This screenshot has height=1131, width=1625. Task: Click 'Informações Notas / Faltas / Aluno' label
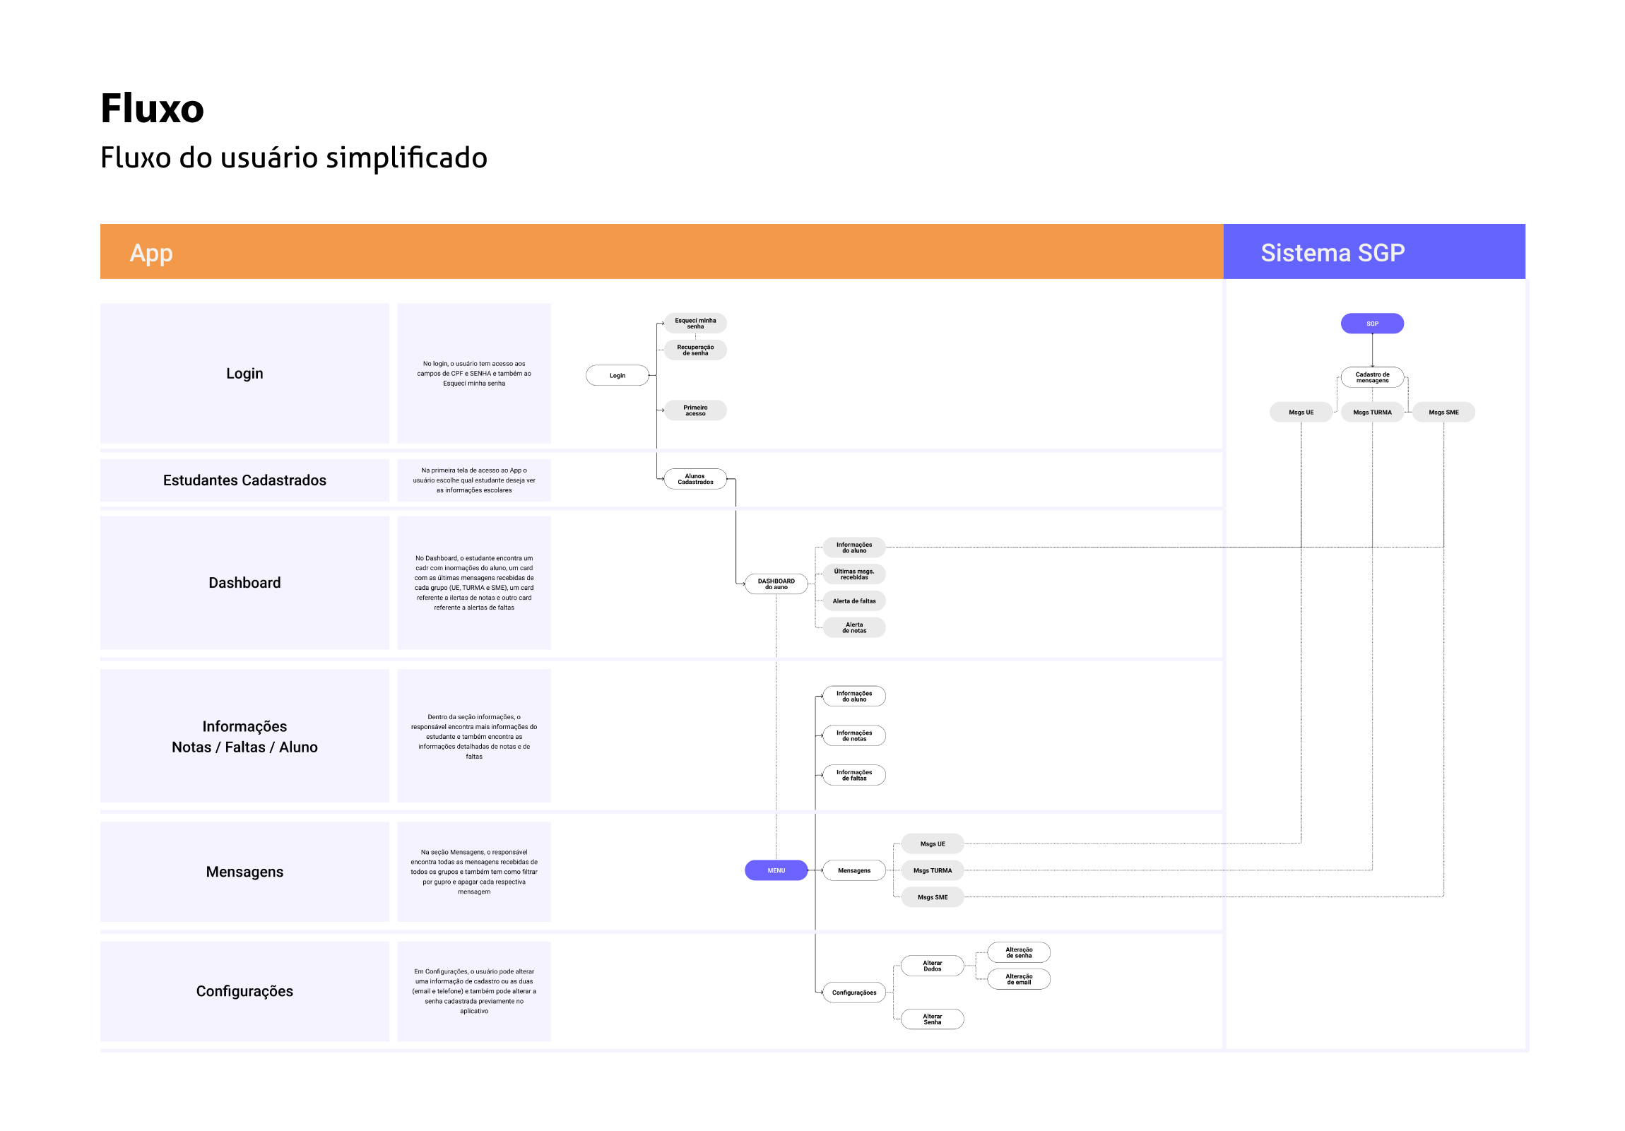[245, 736]
